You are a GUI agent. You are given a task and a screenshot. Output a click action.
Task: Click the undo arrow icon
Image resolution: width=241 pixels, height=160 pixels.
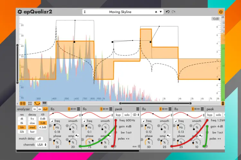pos(168,12)
